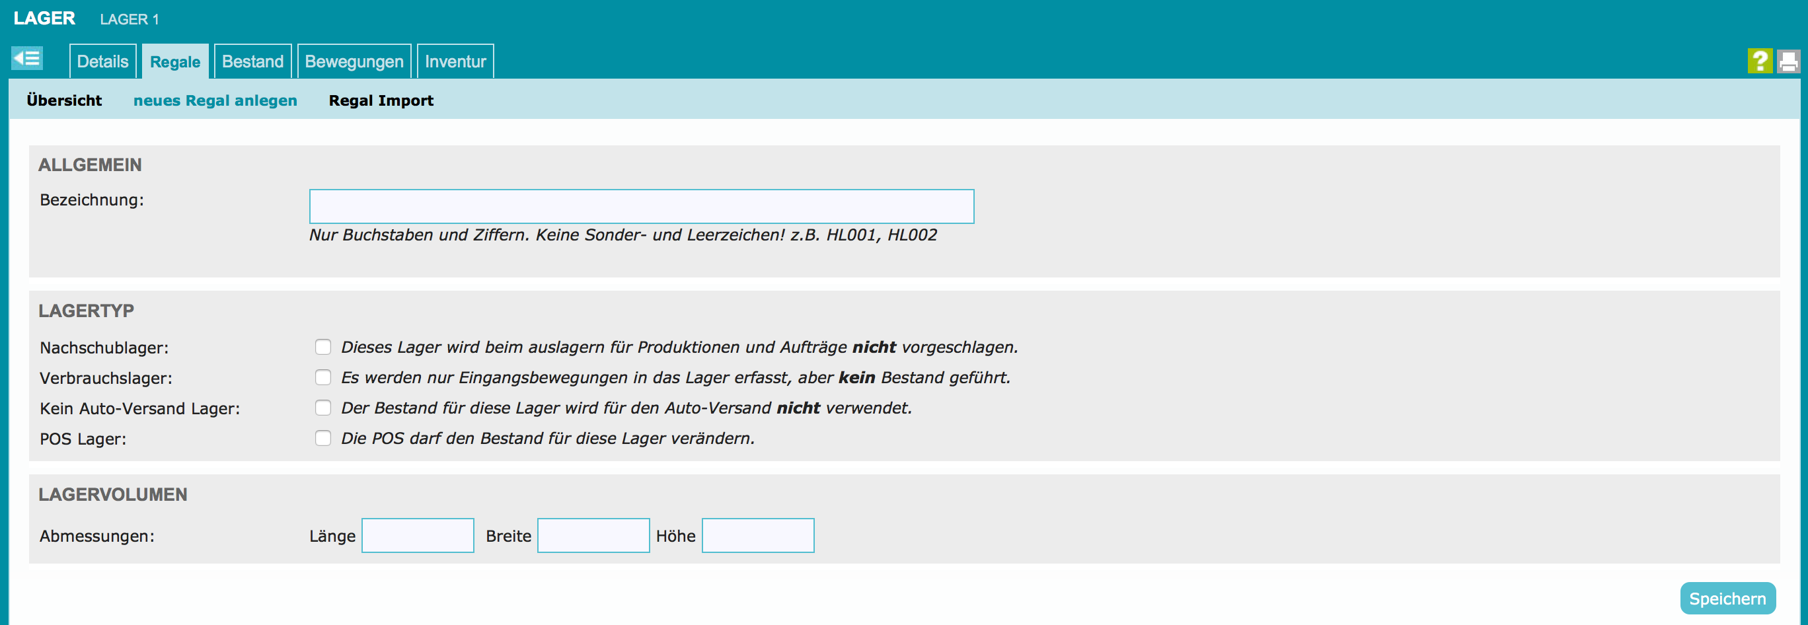Open the green help question mark icon

(x=1759, y=61)
